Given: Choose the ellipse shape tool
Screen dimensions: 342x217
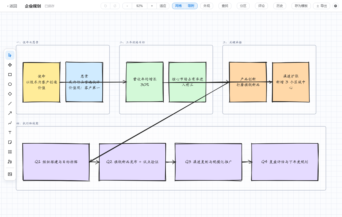Looking at the screenshot, I should 10,84.
